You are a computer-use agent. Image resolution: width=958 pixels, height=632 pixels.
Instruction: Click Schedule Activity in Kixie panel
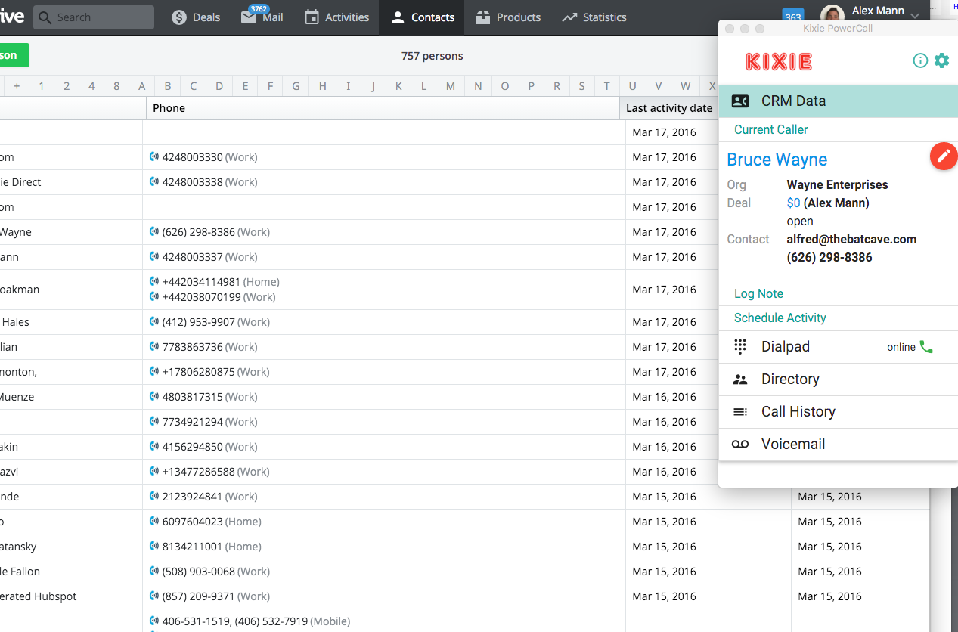pyautogui.click(x=780, y=318)
